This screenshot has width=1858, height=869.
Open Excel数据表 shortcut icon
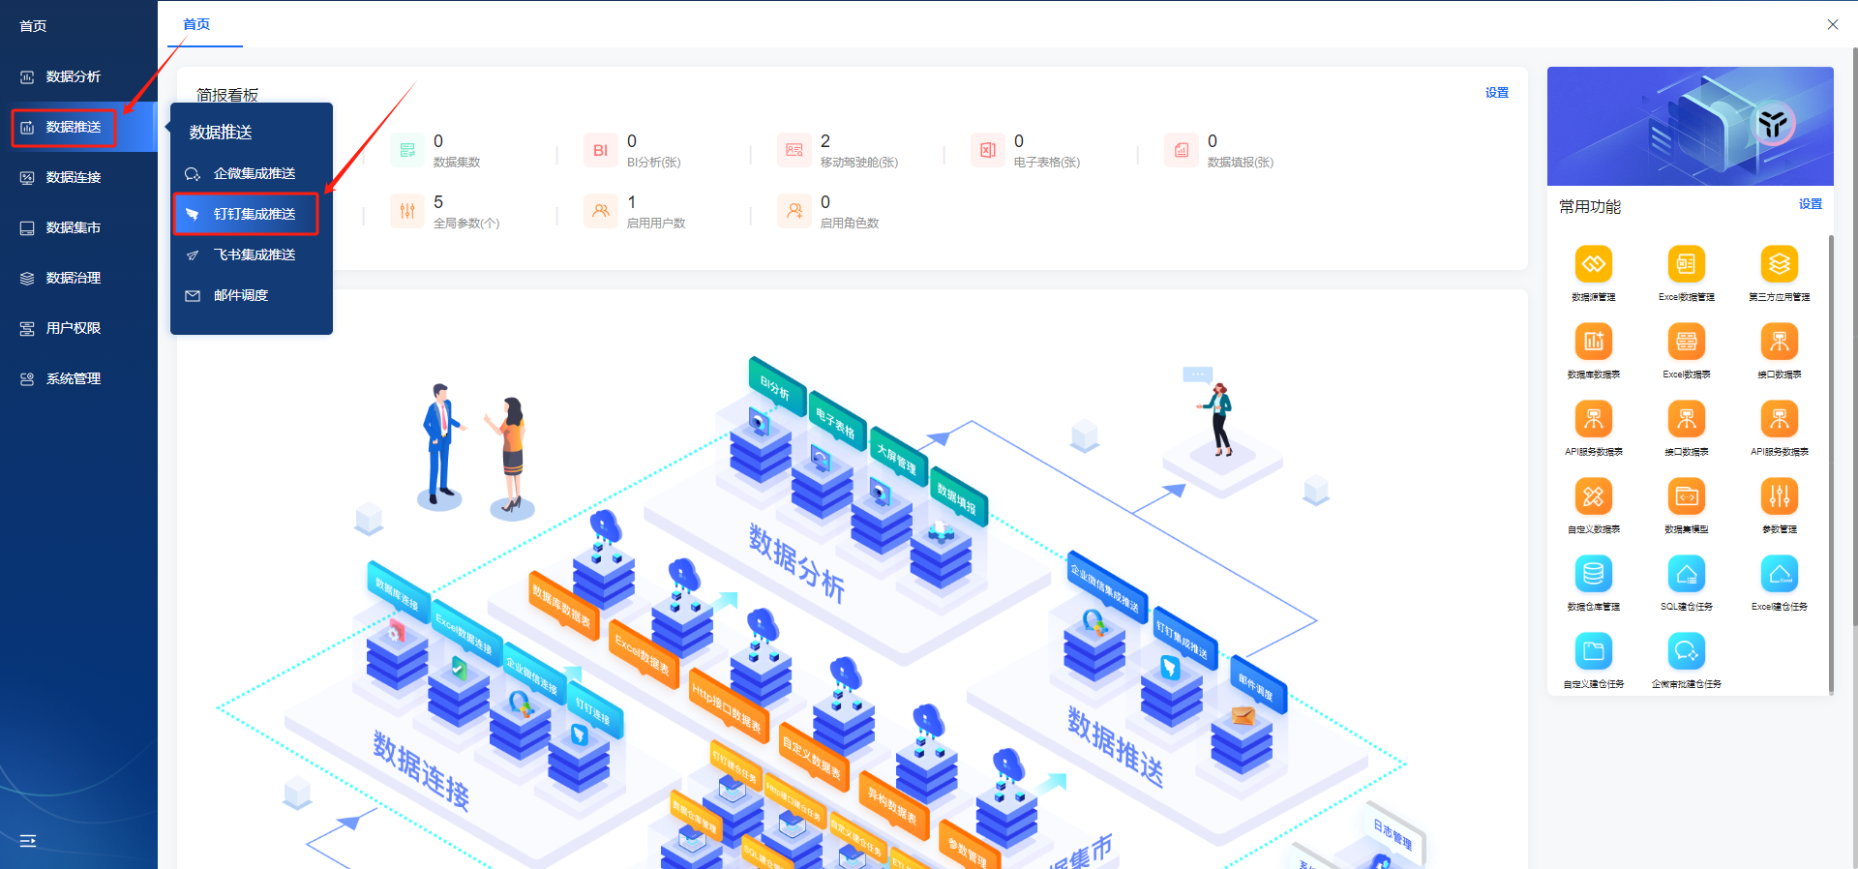pos(1686,342)
